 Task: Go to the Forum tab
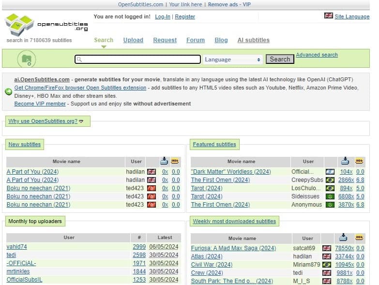(x=196, y=40)
